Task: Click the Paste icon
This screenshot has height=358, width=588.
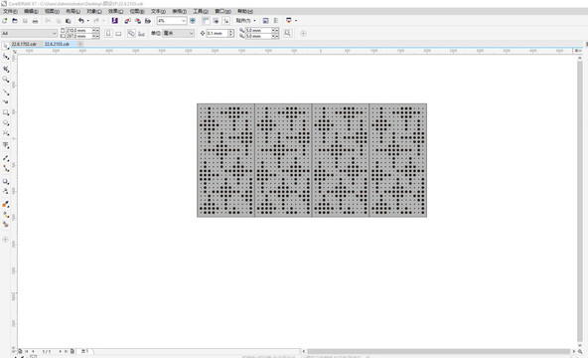Action: pos(69,21)
